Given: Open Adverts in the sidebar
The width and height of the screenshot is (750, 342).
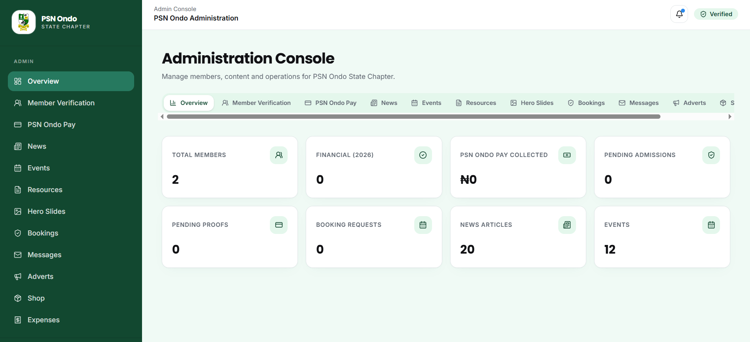Looking at the screenshot, I should point(71,277).
